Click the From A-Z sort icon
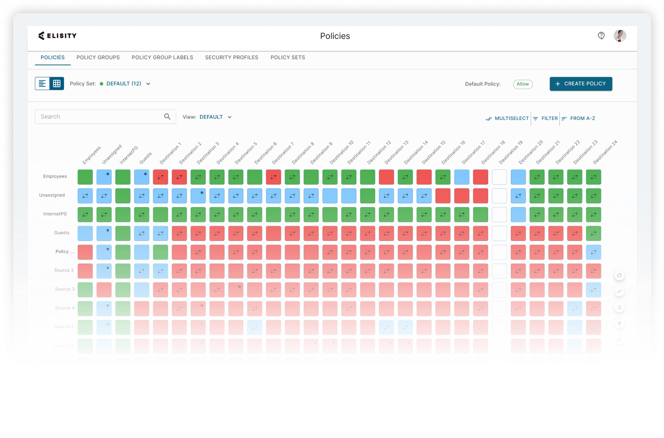The width and height of the screenshot is (664, 438). pyautogui.click(x=564, y=119)
